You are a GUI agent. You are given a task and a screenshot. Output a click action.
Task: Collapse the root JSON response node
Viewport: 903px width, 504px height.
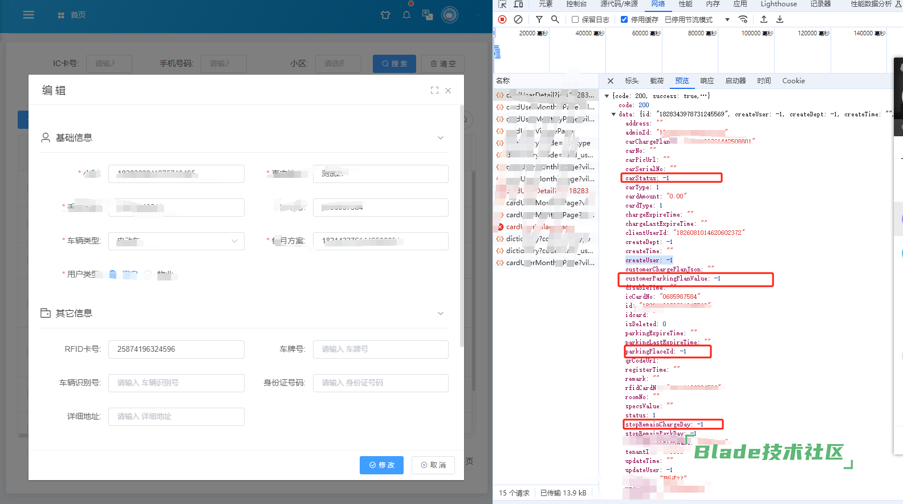[x=607, y=96]
